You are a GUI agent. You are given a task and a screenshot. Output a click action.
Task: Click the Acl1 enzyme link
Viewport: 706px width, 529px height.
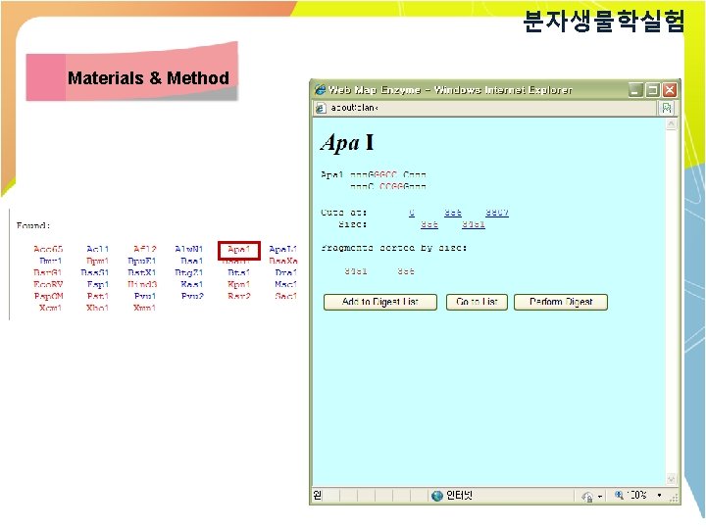point(98,249)
